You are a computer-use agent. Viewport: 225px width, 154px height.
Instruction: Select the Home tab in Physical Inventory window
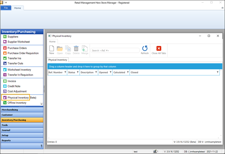pyautogui.click(x=52, y=42)
